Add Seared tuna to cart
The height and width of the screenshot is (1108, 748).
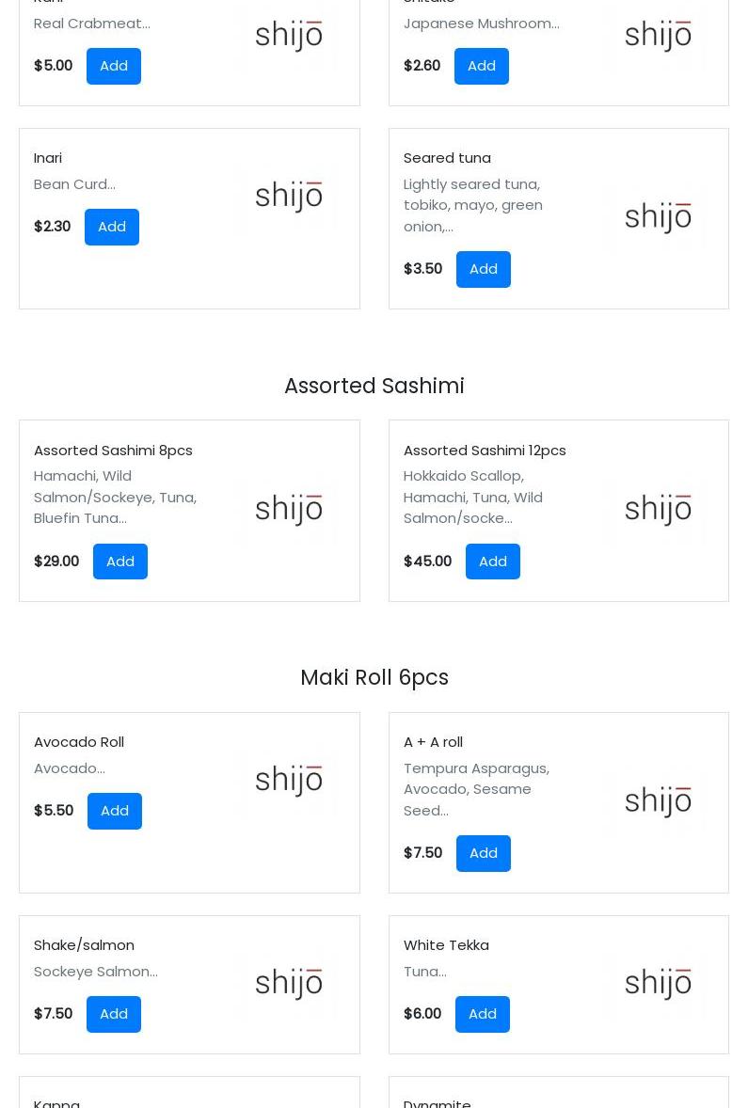(483, 269)
